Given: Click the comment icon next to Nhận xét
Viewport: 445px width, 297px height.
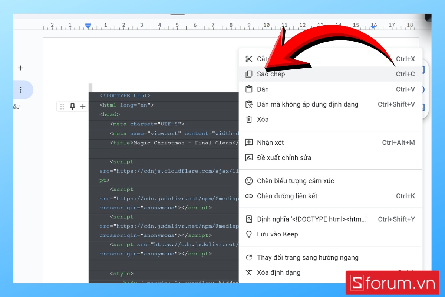Looking at the screenshot, I should pos(249,142).
